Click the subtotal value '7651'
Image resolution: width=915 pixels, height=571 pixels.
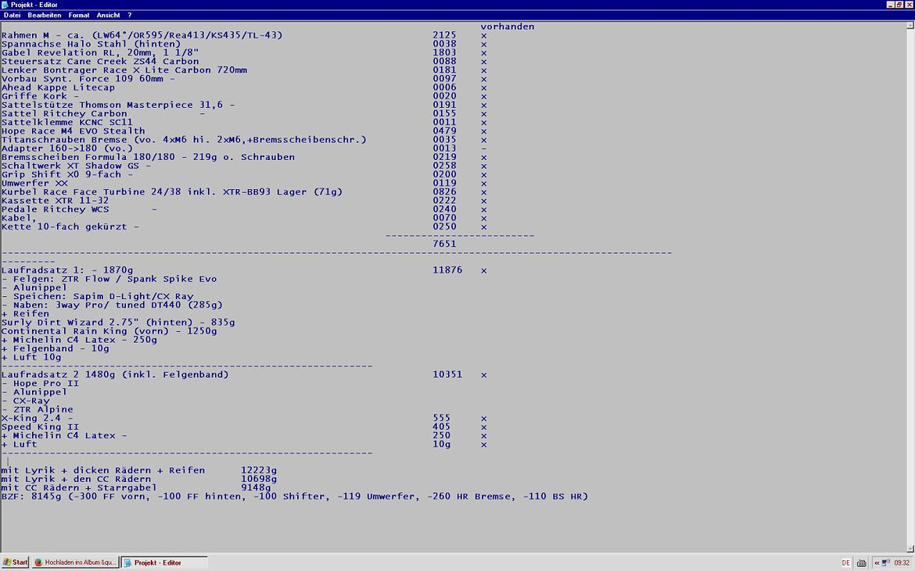[444, 244]
